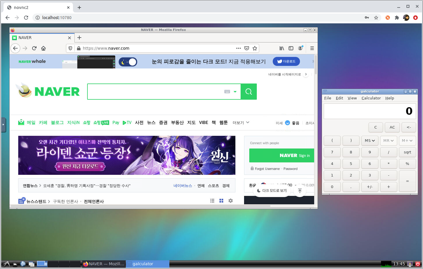The width and height of the screenshot is (423, 269).
Task: Switch to NAVER Firefox taskbar entry
Action: click(x=104, y=264)
